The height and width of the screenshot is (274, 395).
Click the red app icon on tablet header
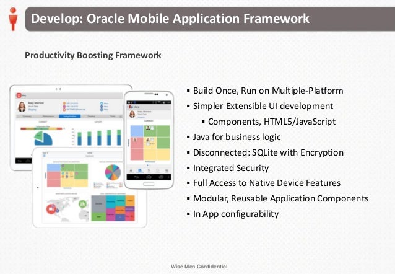coord(19,95)
